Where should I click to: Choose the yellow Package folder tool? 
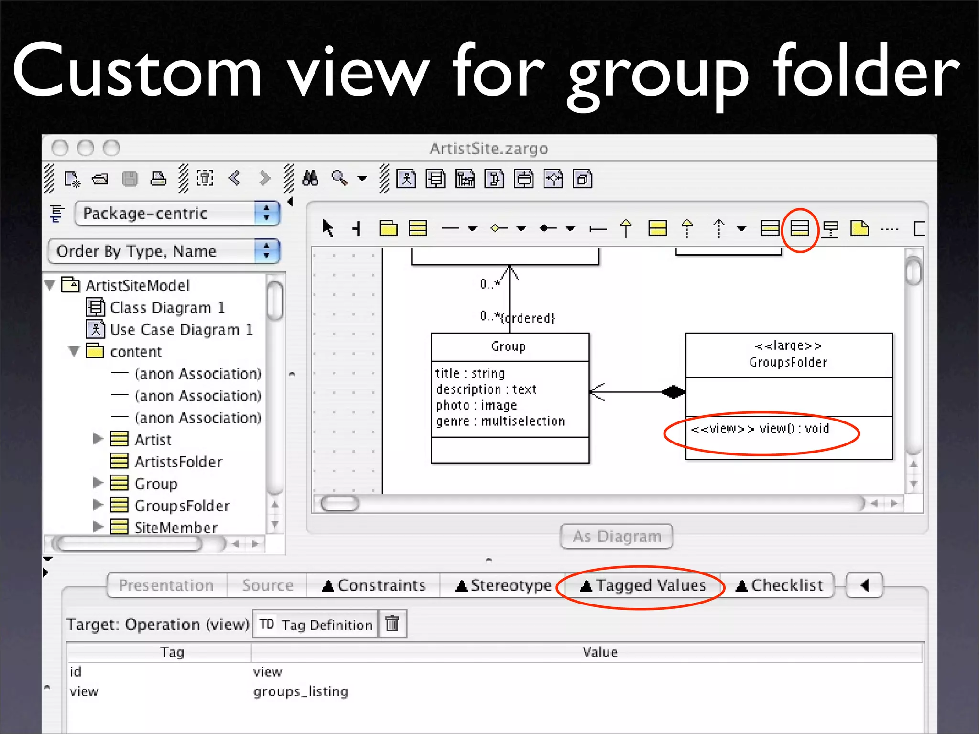[x=388, y=228]
